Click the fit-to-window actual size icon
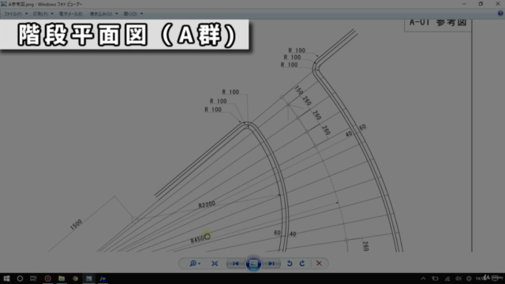This screenshot has height=284, width=505. [215, 263]
